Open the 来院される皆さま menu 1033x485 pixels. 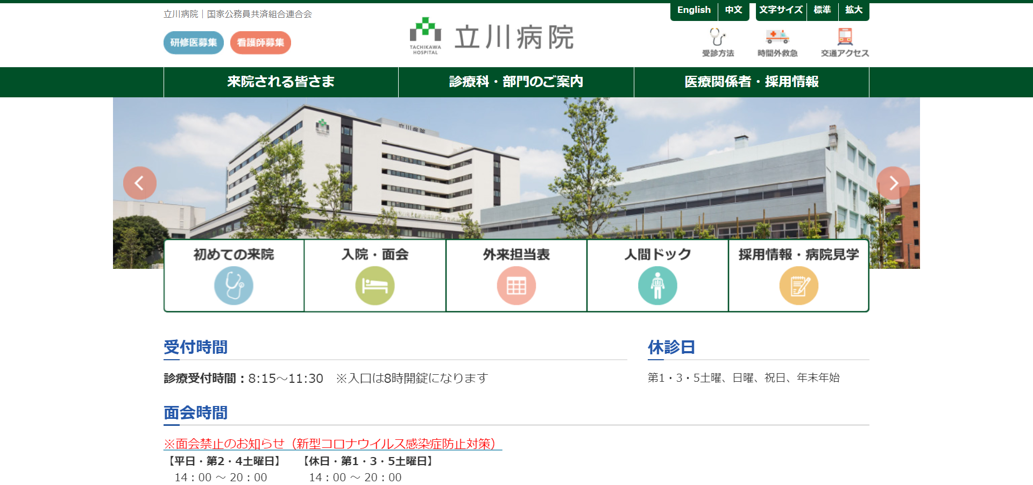(281, 82)
